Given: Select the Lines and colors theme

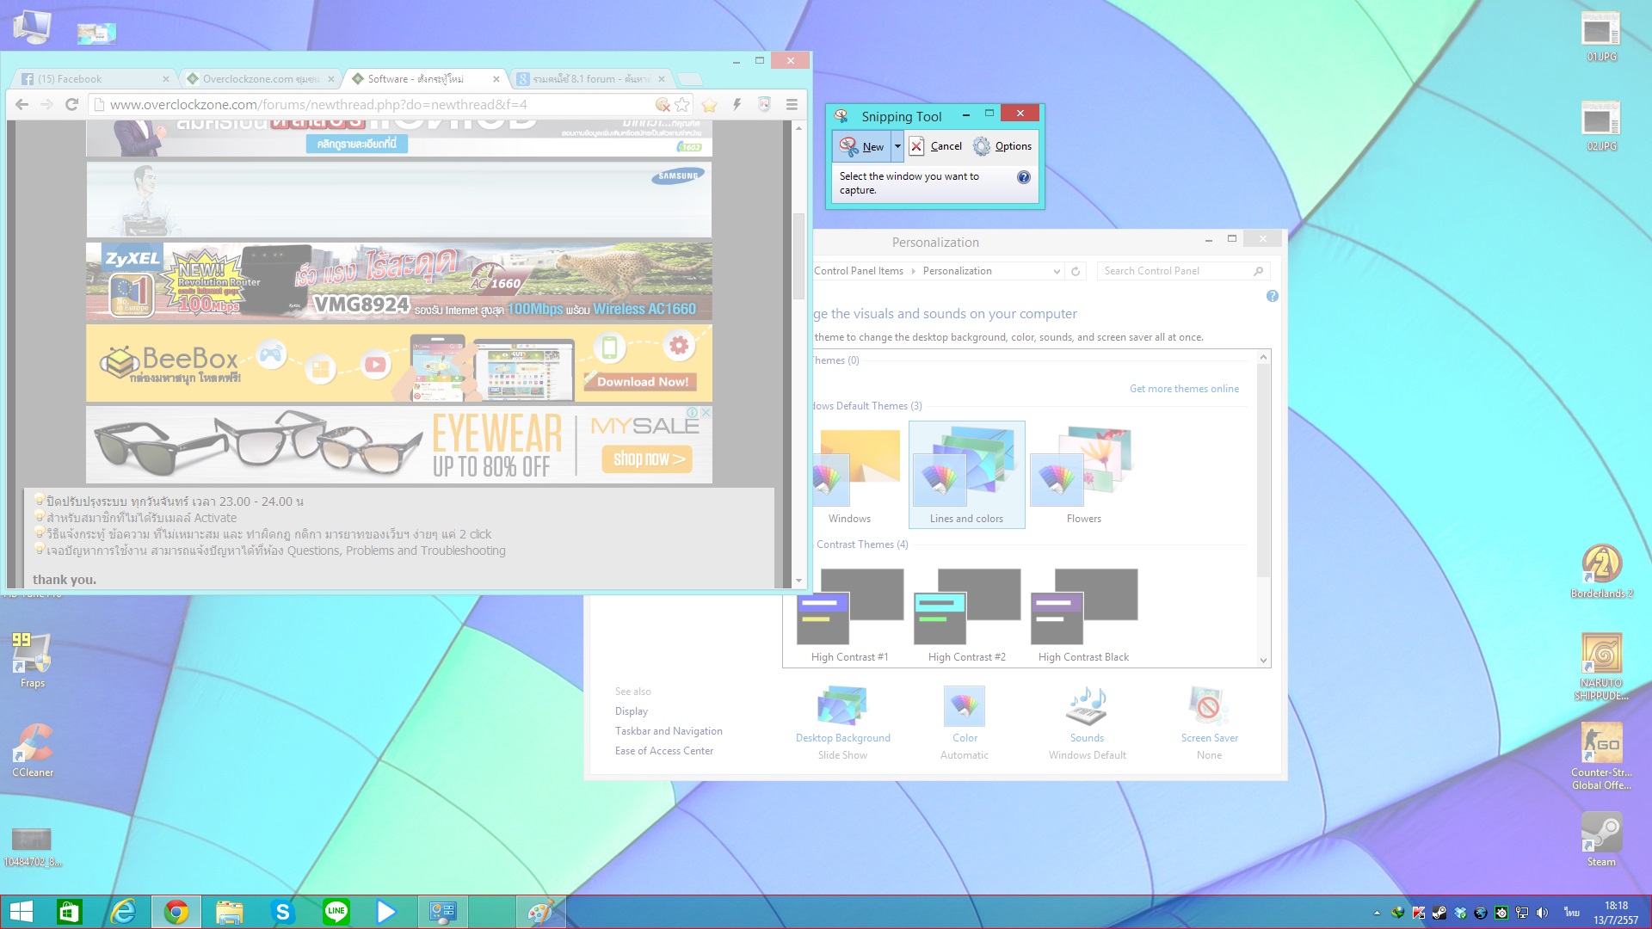Looking at the screenshot, I should [x=966, y=473].
